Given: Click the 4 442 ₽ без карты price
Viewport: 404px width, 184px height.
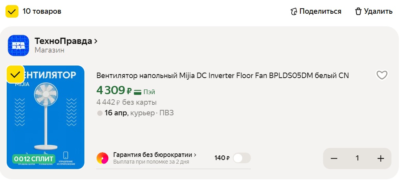Looking at the screenshot, I should point(126,102).
